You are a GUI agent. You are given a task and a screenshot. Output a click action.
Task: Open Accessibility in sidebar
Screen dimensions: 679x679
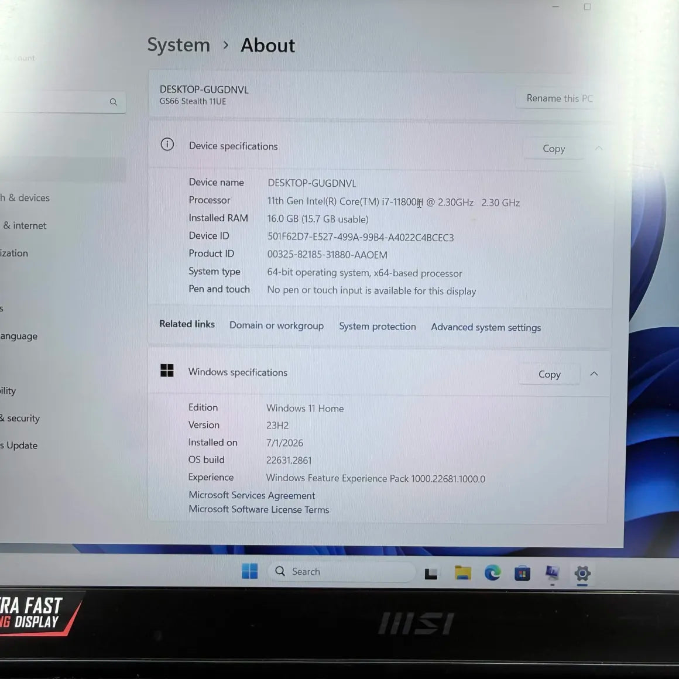pyautogui.click(x=9, y=390)
